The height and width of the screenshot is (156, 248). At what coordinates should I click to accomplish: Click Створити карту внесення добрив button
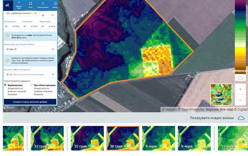(30, 102)
